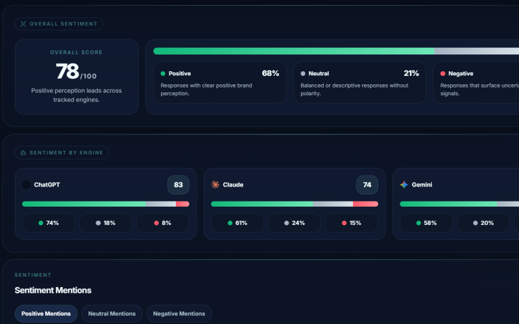Screen dimensions: 519x324
Task: Click the Negative sentiment card
Action: point(476,82)
